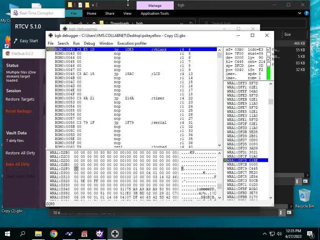320x240 pixels.
Task: Click the bgb (debugging) window icon
Action: coord(65,29)
